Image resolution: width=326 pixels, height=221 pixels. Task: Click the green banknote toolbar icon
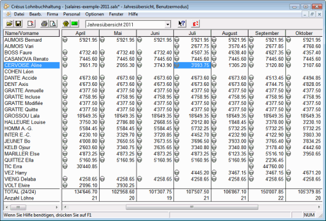pos(74,24)
